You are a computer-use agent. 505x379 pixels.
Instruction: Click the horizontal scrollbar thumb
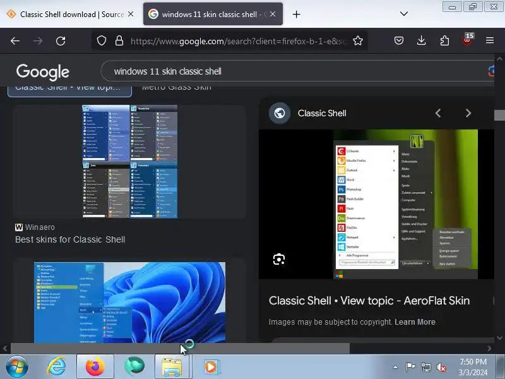(x=181, y=349)
